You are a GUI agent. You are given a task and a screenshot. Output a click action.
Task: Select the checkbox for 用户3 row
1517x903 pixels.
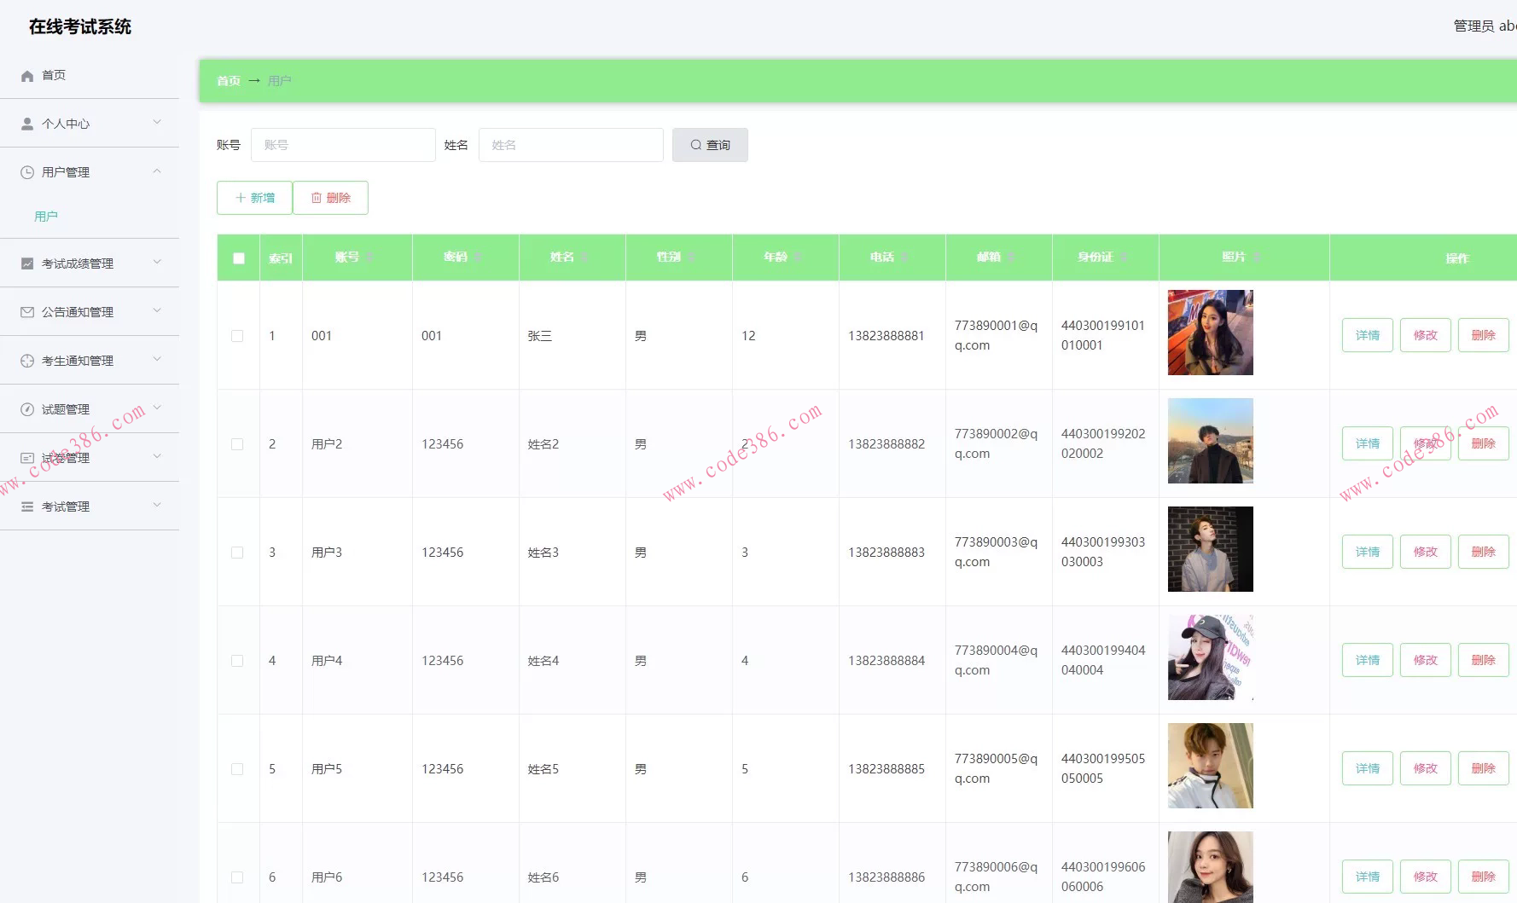coord(237,553)
